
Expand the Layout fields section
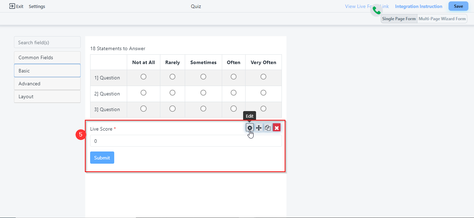(x=47, y=96)
